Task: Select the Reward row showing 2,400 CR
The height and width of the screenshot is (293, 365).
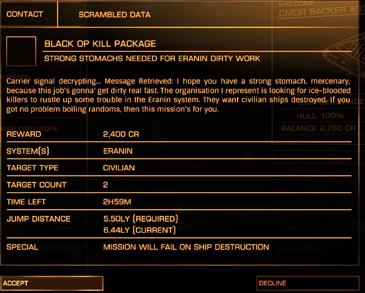Action: coord(179,134)
